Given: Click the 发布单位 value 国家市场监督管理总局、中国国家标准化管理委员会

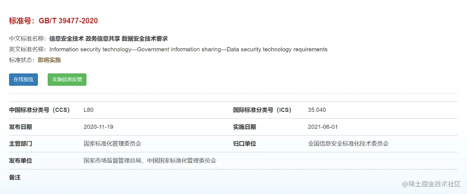Looking at the screenshot, I should (150, 160).
